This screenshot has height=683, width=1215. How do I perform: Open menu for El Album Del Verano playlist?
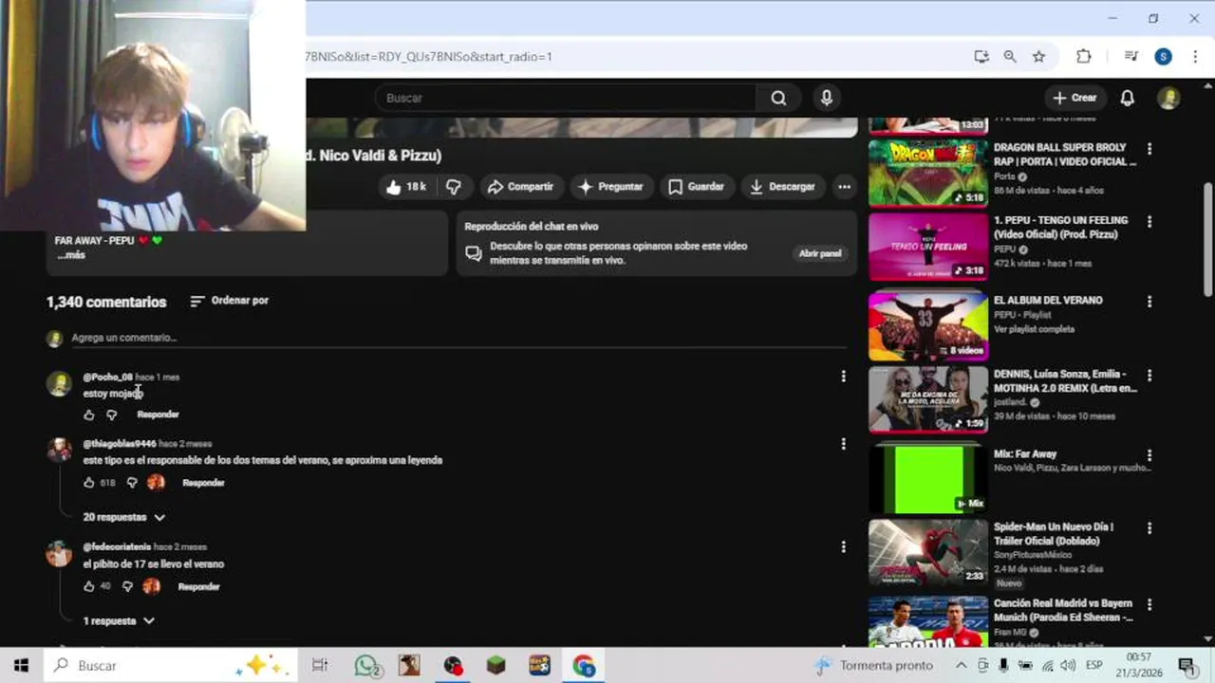click(x=1150, y=302)
